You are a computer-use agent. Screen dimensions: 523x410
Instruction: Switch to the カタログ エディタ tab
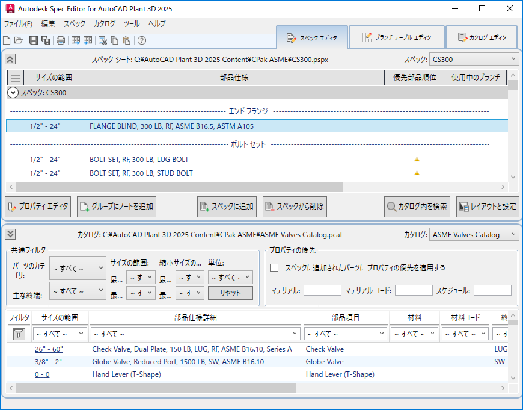[482, 37]
